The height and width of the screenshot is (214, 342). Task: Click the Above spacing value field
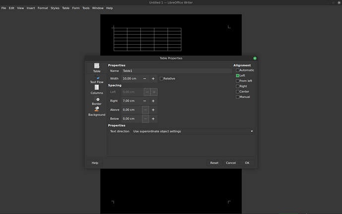point(131,110)
